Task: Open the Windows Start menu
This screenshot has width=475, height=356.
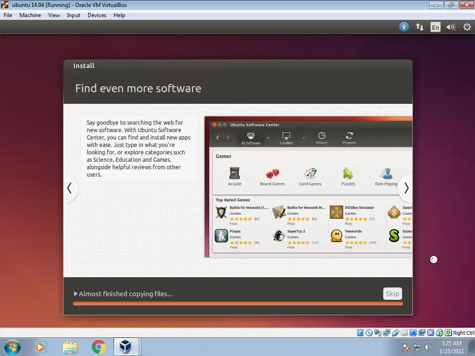Action: click(13, 347)
